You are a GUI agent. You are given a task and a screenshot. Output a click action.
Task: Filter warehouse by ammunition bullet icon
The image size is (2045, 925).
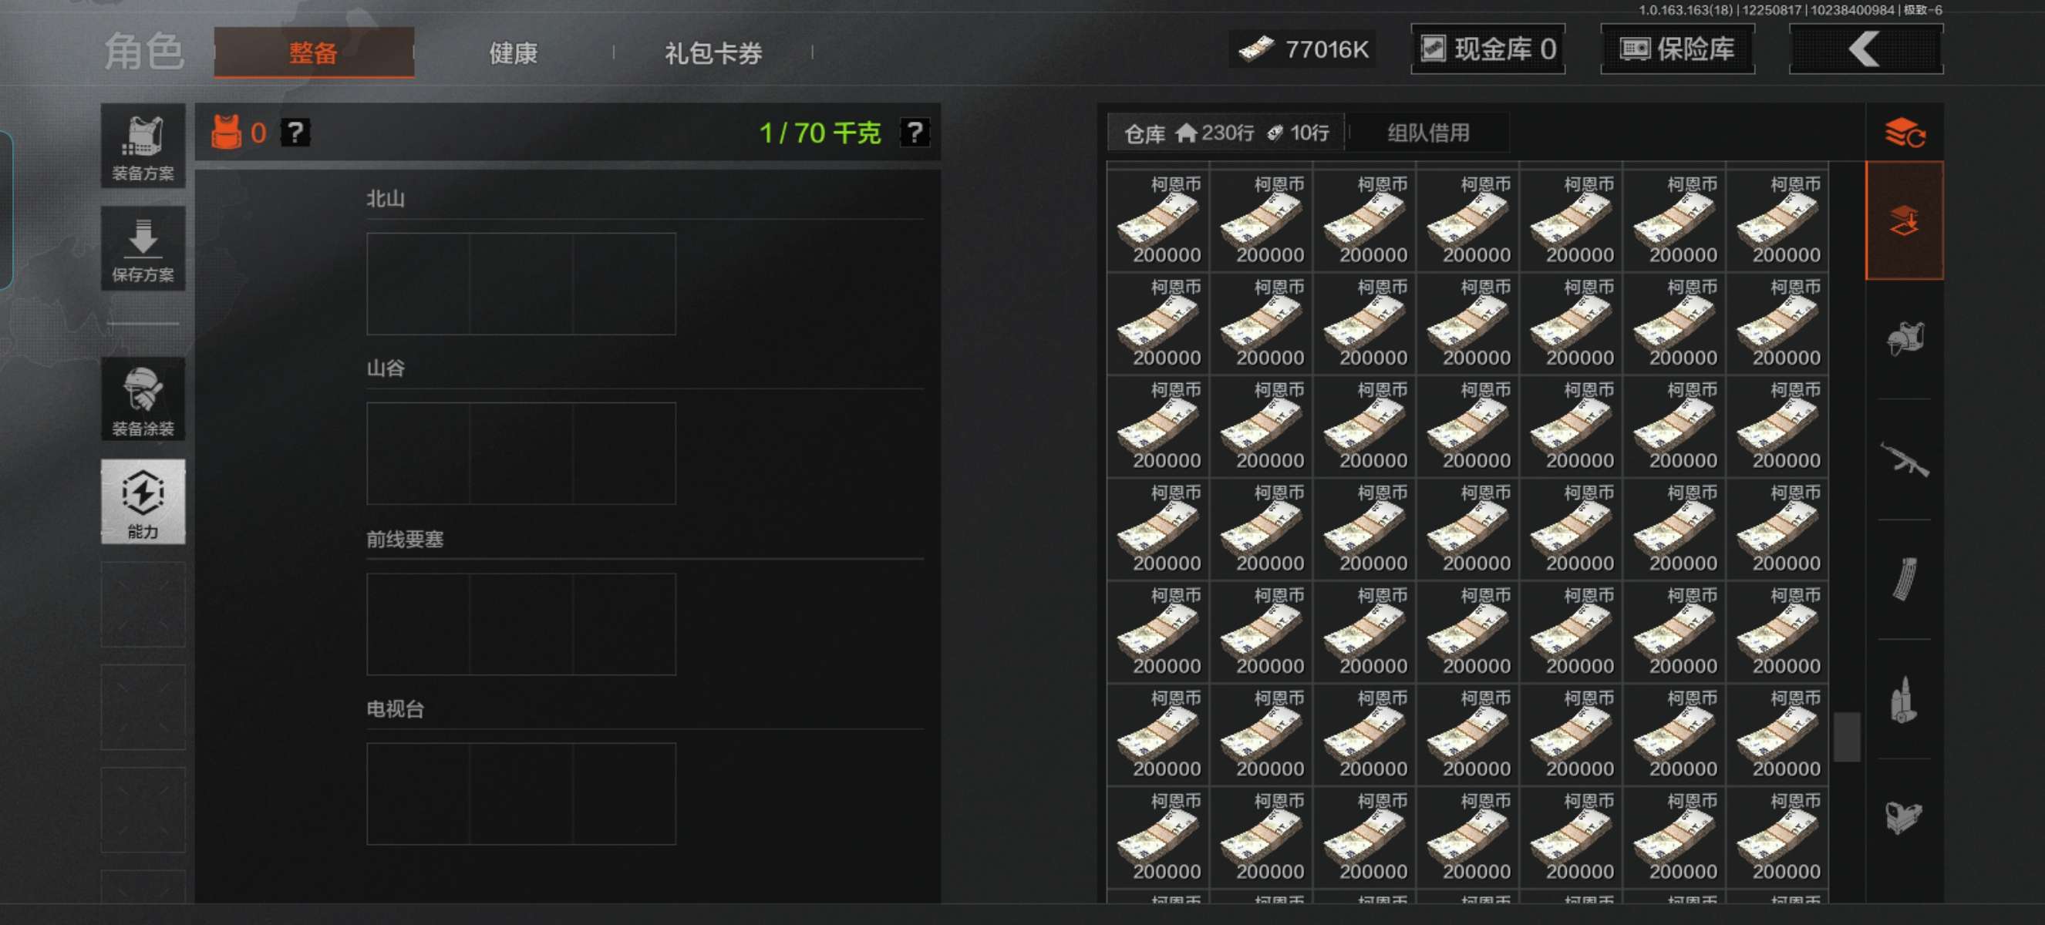click(1903, 699)
